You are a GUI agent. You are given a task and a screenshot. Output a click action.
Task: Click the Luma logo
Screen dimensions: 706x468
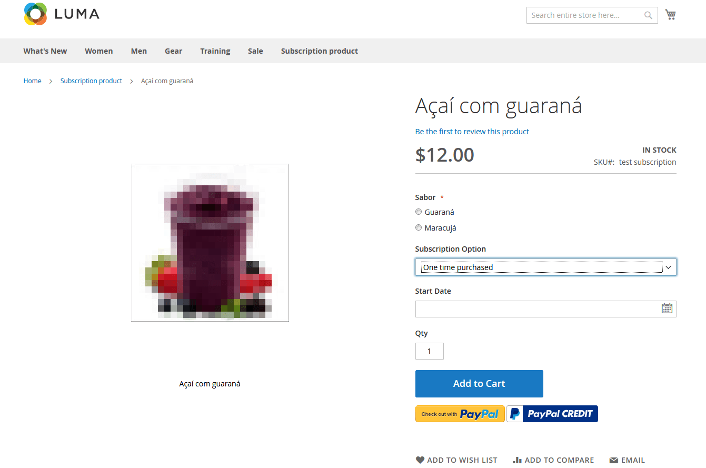coord(62,14)
